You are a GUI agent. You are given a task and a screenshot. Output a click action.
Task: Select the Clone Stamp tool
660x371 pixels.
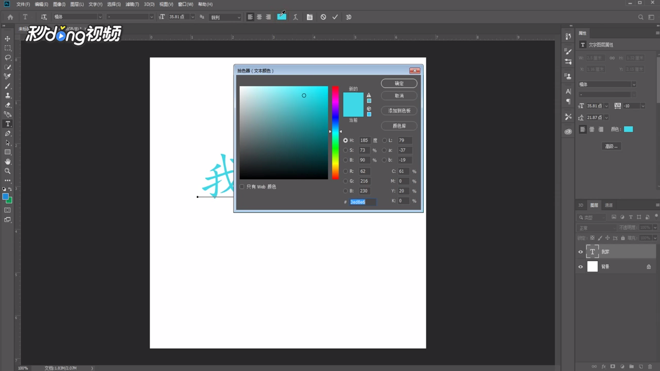click(8, 95)
